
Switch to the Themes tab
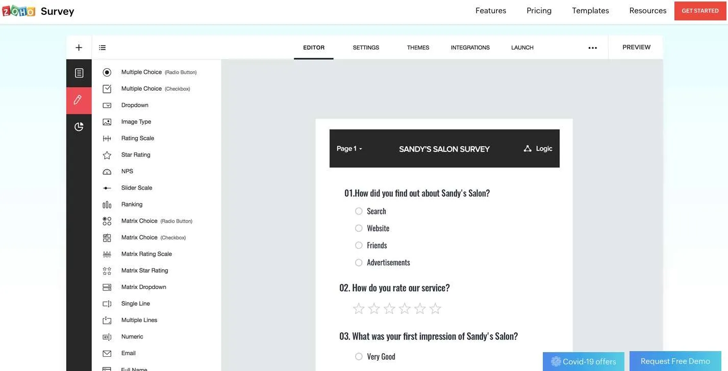418,47
